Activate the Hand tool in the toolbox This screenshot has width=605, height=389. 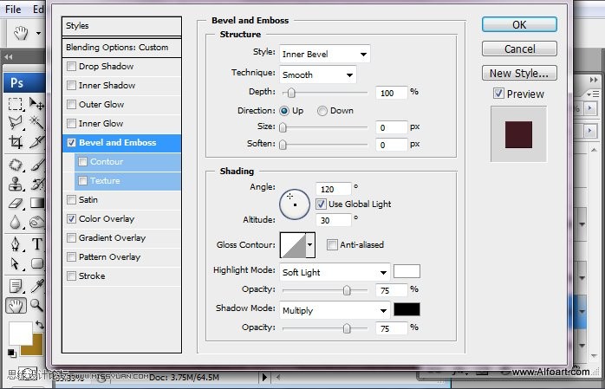point(16,305)
